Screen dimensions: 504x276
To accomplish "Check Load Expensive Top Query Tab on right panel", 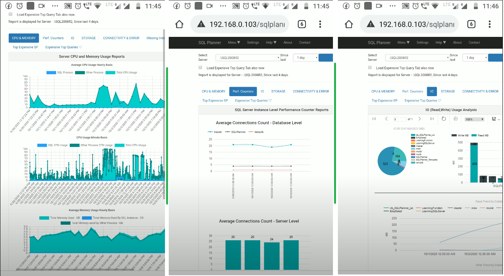I will tap(370, 67).
